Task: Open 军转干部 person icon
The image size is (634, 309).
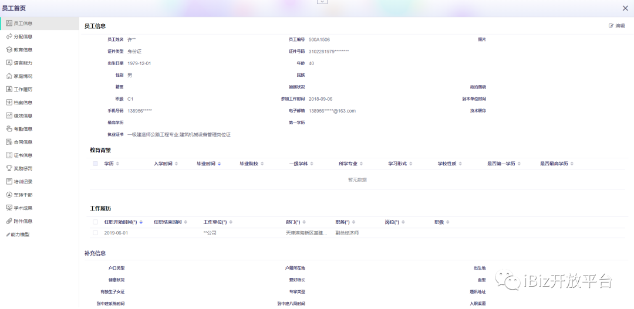Action: [9, 195]
